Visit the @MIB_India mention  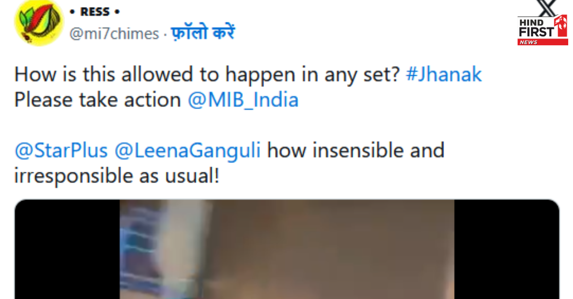243,100
